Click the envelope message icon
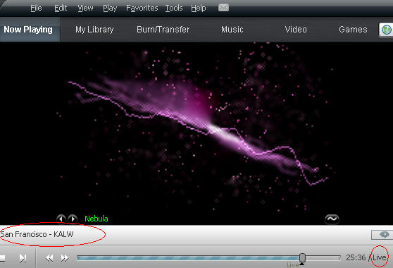 (x=223, y=8)
